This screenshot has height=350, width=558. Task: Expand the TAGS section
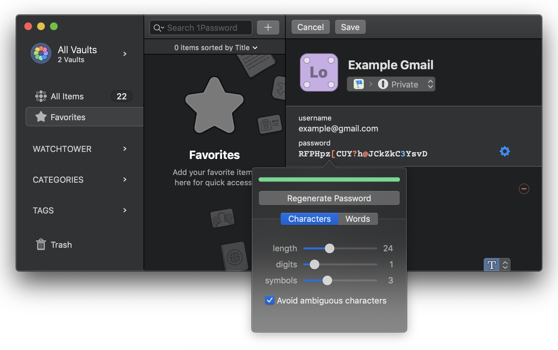point(125,210)
